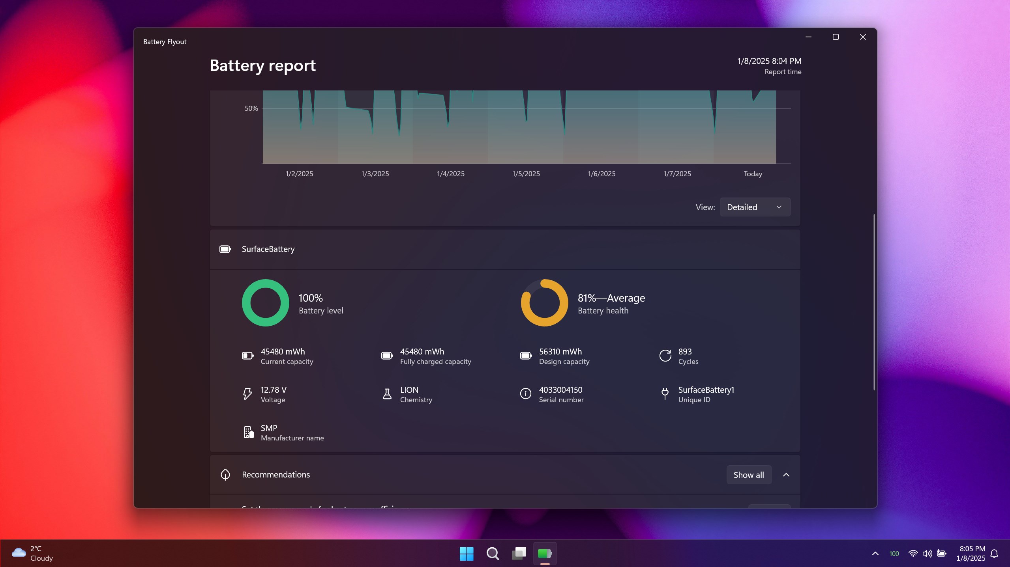Open the weather widget showing Cloudy
This screenshot has height=567, width=1010.
click(32, 554)
